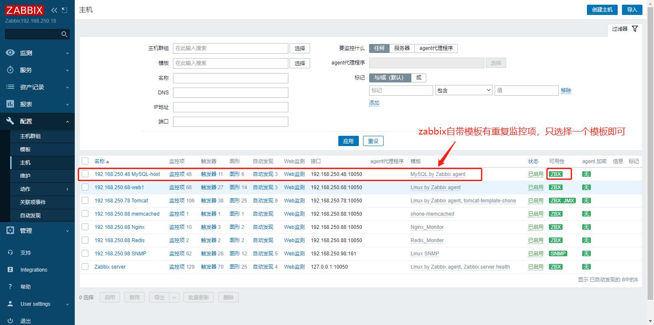Image resolution: width=654 pixels, height=325 pixels.
Task: Check the box for 192.168.250.88 Nginx
Action: point(85,227)
